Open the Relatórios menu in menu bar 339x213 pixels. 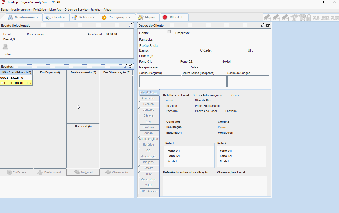[x=40, y=10]
